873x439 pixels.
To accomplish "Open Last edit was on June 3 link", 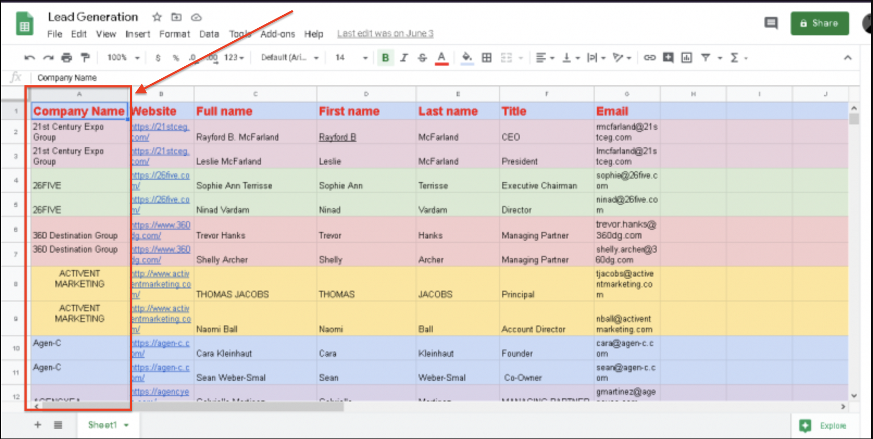I will tap(385, 34).
